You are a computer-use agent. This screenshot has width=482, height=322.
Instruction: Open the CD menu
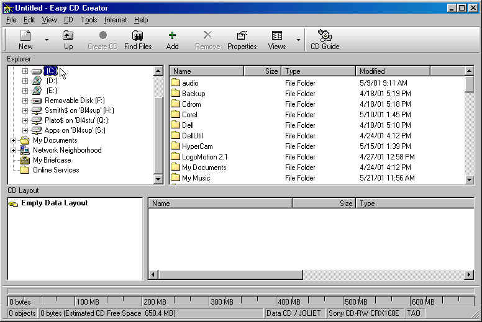point(68,20)
